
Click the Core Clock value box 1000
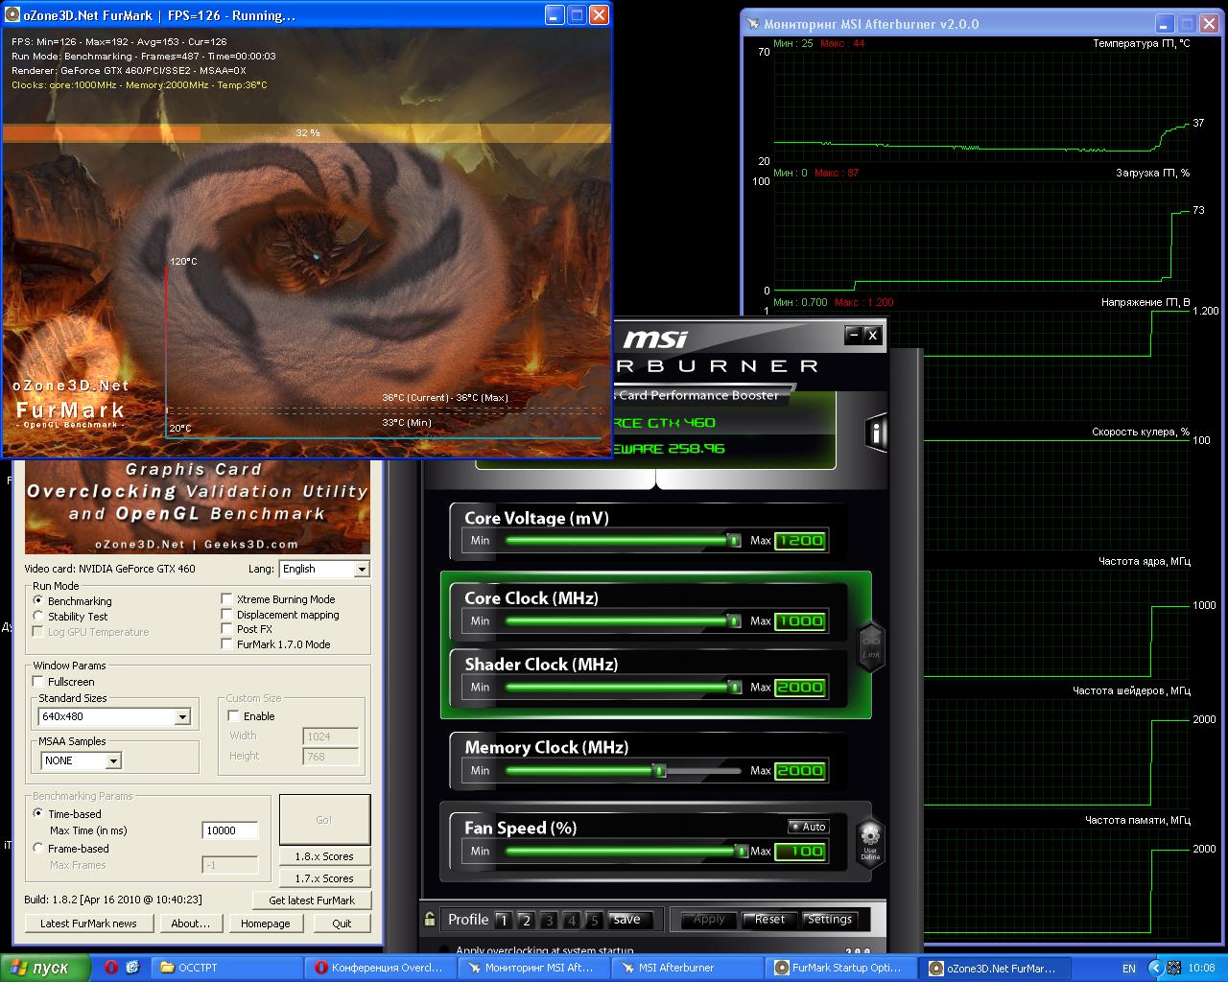click(x=800, y=620)
